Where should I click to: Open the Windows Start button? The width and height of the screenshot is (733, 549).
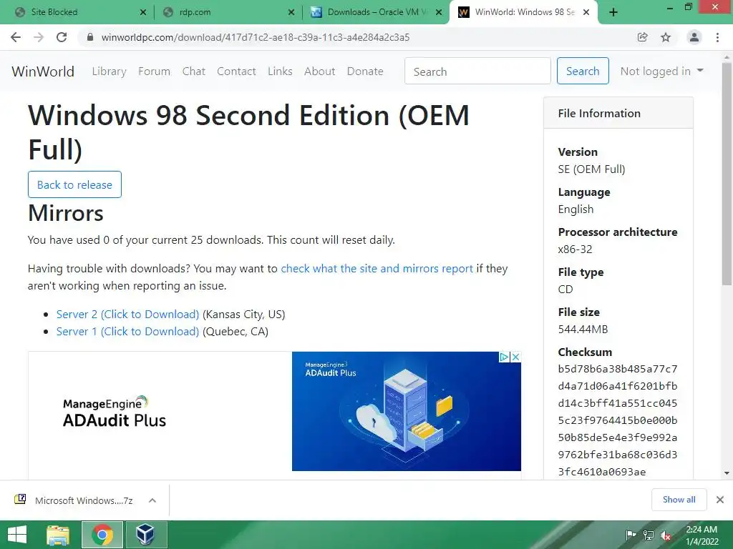17,535
